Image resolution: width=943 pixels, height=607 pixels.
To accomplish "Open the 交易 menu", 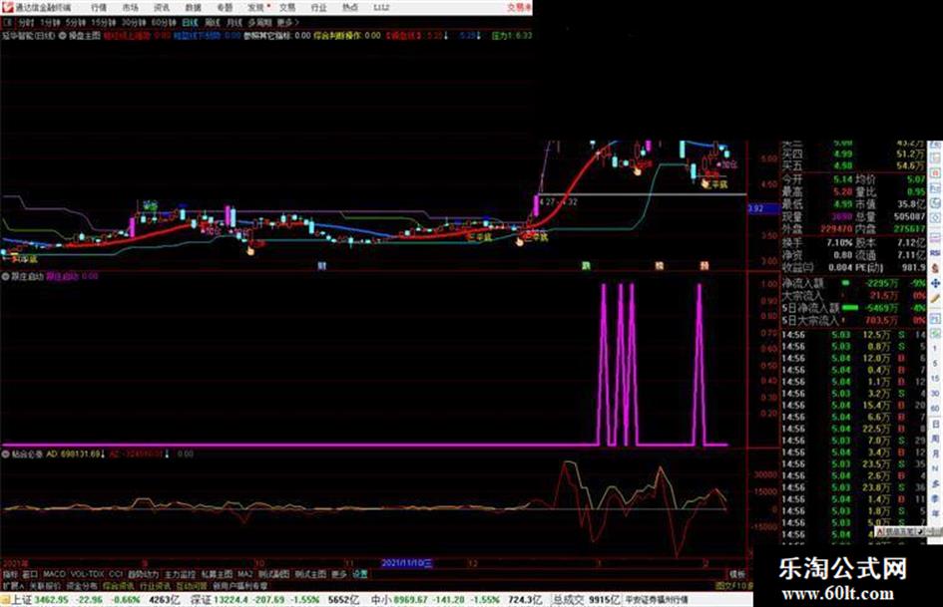I will 286,7.
